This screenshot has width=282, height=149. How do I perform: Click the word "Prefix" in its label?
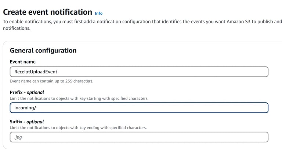[17, 92]
